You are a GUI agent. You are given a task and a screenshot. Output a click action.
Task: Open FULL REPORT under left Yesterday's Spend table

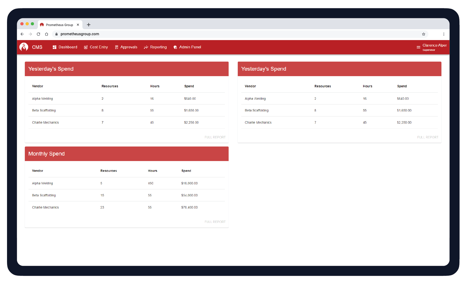(215, 137)
